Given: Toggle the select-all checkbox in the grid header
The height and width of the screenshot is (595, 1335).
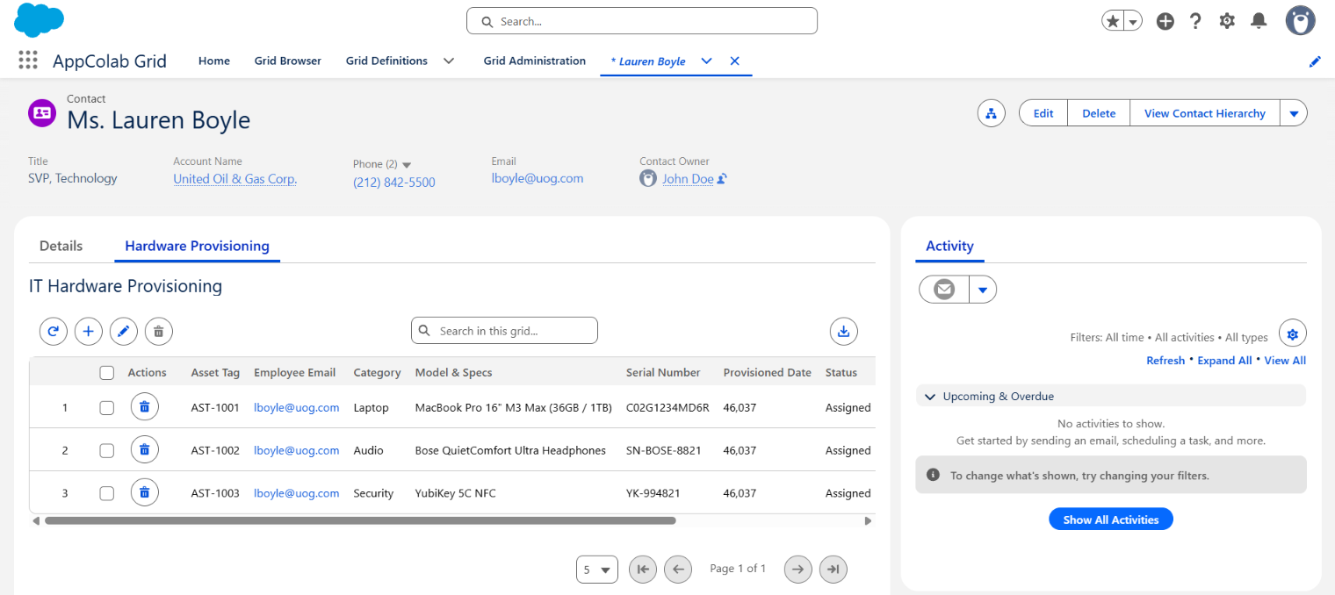Looking at the screenshot, I should tap(107, 373).
